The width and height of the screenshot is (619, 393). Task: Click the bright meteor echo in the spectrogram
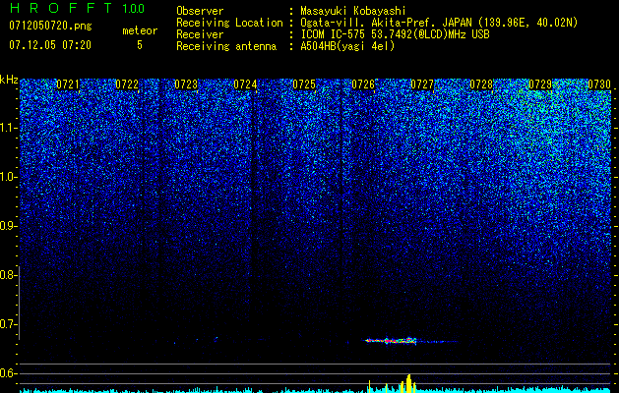pos(390,341)
